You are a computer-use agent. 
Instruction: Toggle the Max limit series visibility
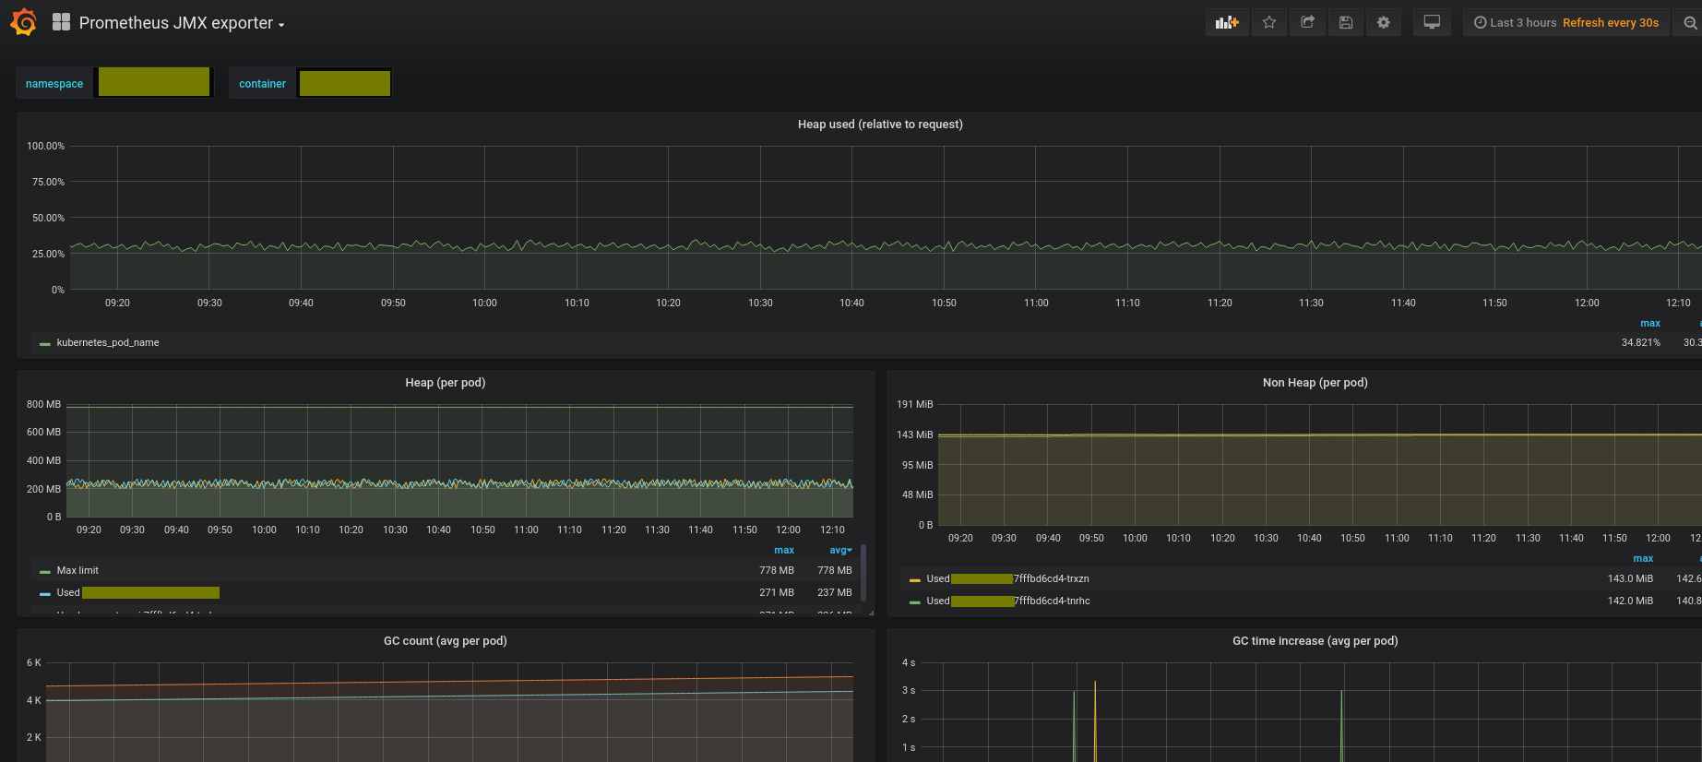click(77, 570)
